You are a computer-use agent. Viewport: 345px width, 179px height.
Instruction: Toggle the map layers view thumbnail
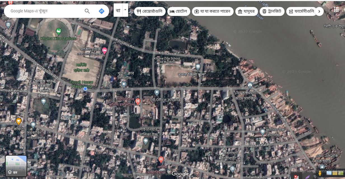(x=16, y=166)
